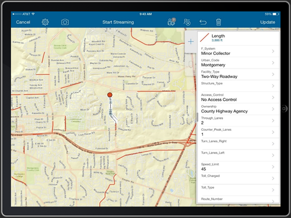Screen dimensions: 291x218
Task: Select the Two-Way Roadway value
Action: (x=219, y=76)
